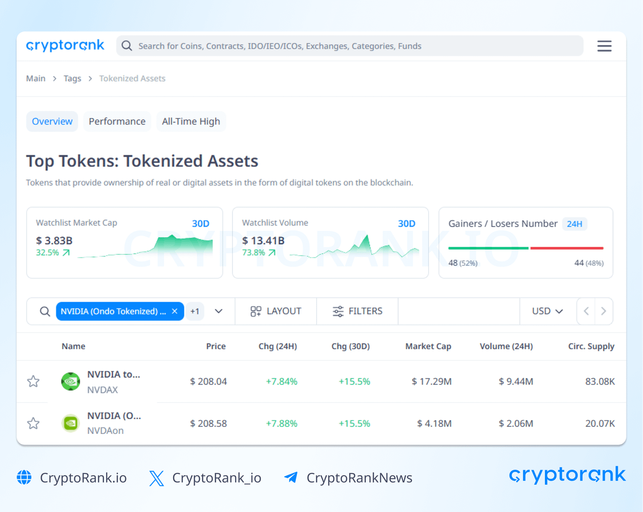Expand the token filter selection dropdown
The image size is (643, 512).
coord(219,311)
